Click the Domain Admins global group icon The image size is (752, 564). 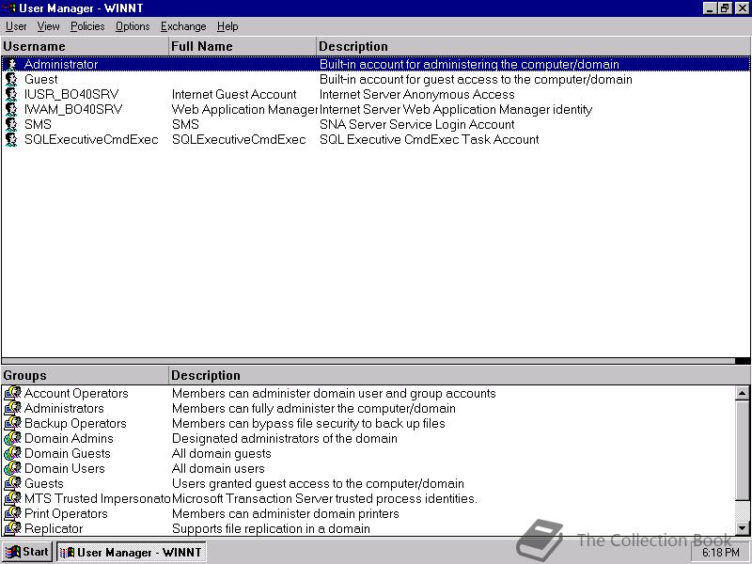click(12, 438)
